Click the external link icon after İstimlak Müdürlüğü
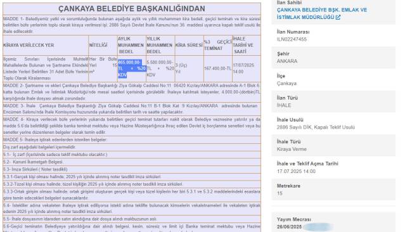Viewport: 412px width, 232px height. click(x=338, y=17)
